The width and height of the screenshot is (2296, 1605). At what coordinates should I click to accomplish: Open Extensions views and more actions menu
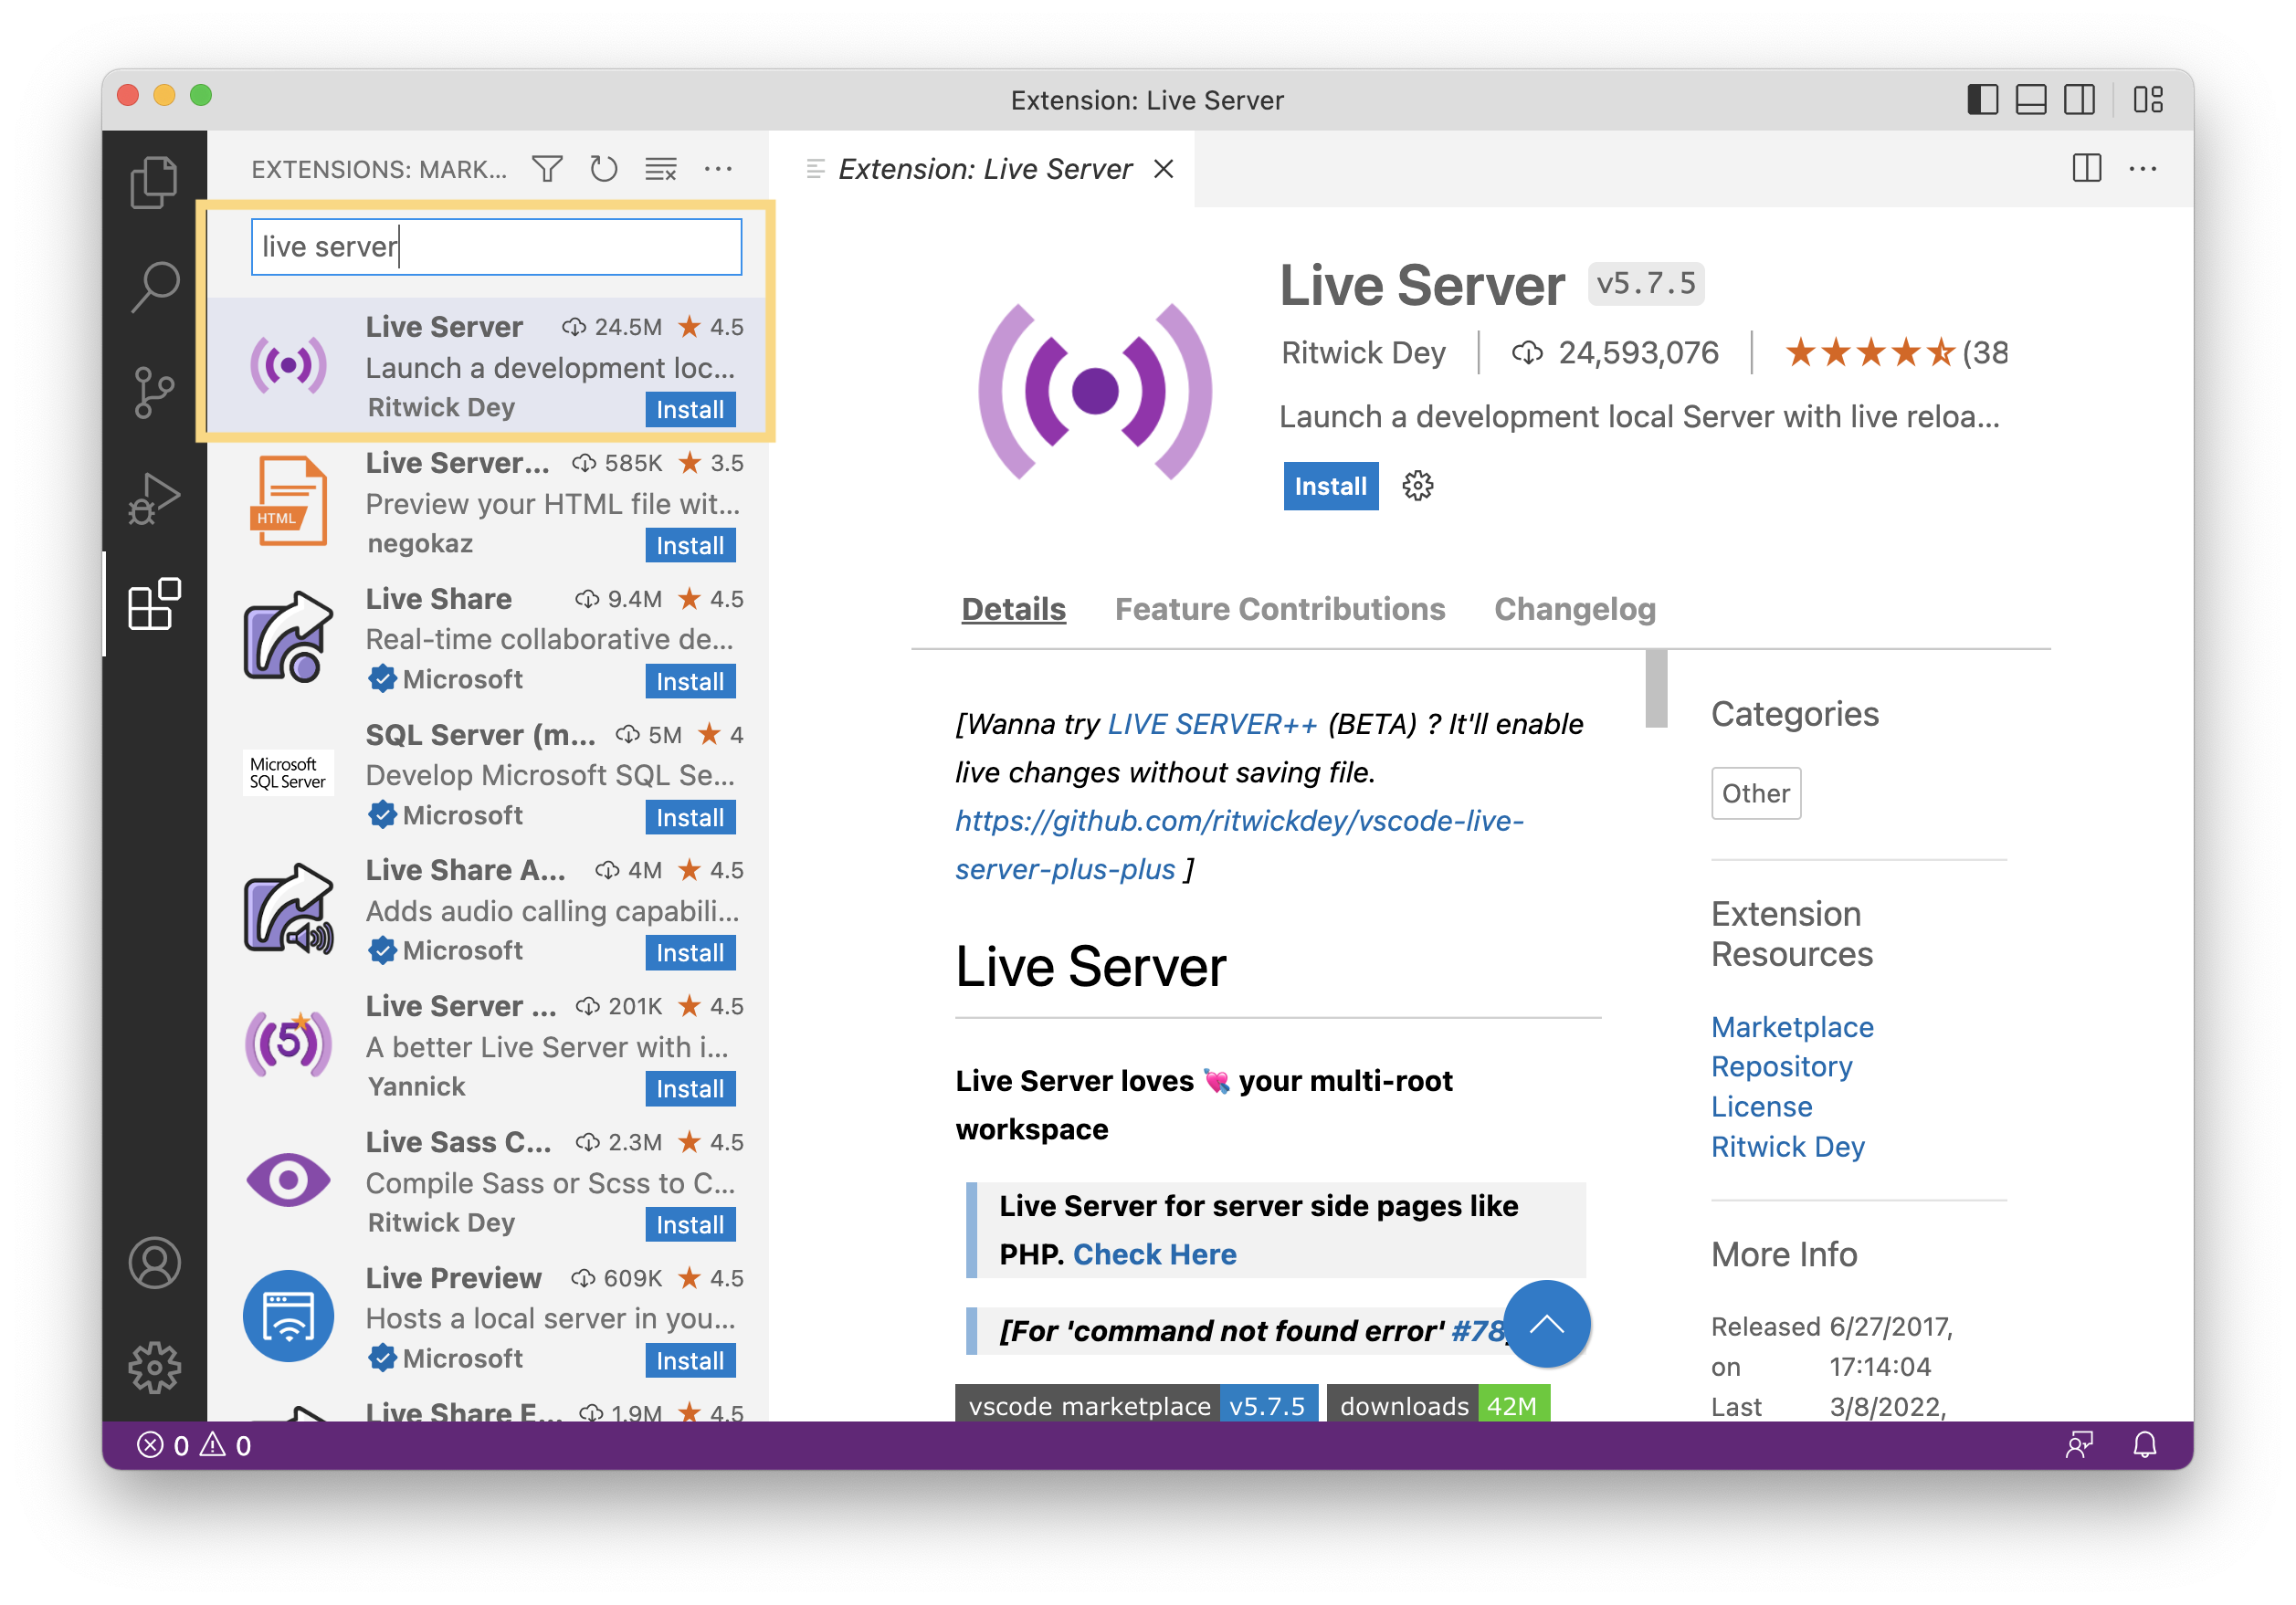pos(718,169)
